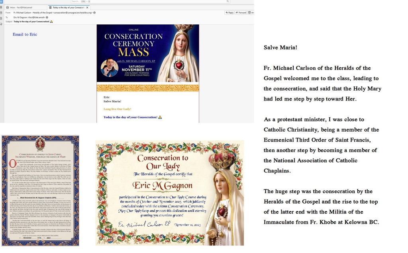
Task: Click 'Today is the day of your Consecration!' body line
Action: (133, 117)
